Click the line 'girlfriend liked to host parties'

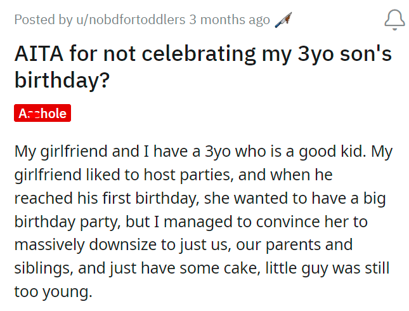[x=174, y=175]
